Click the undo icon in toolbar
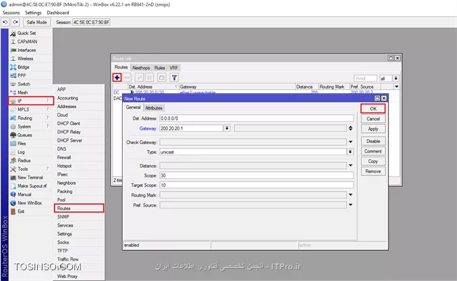 5,22
